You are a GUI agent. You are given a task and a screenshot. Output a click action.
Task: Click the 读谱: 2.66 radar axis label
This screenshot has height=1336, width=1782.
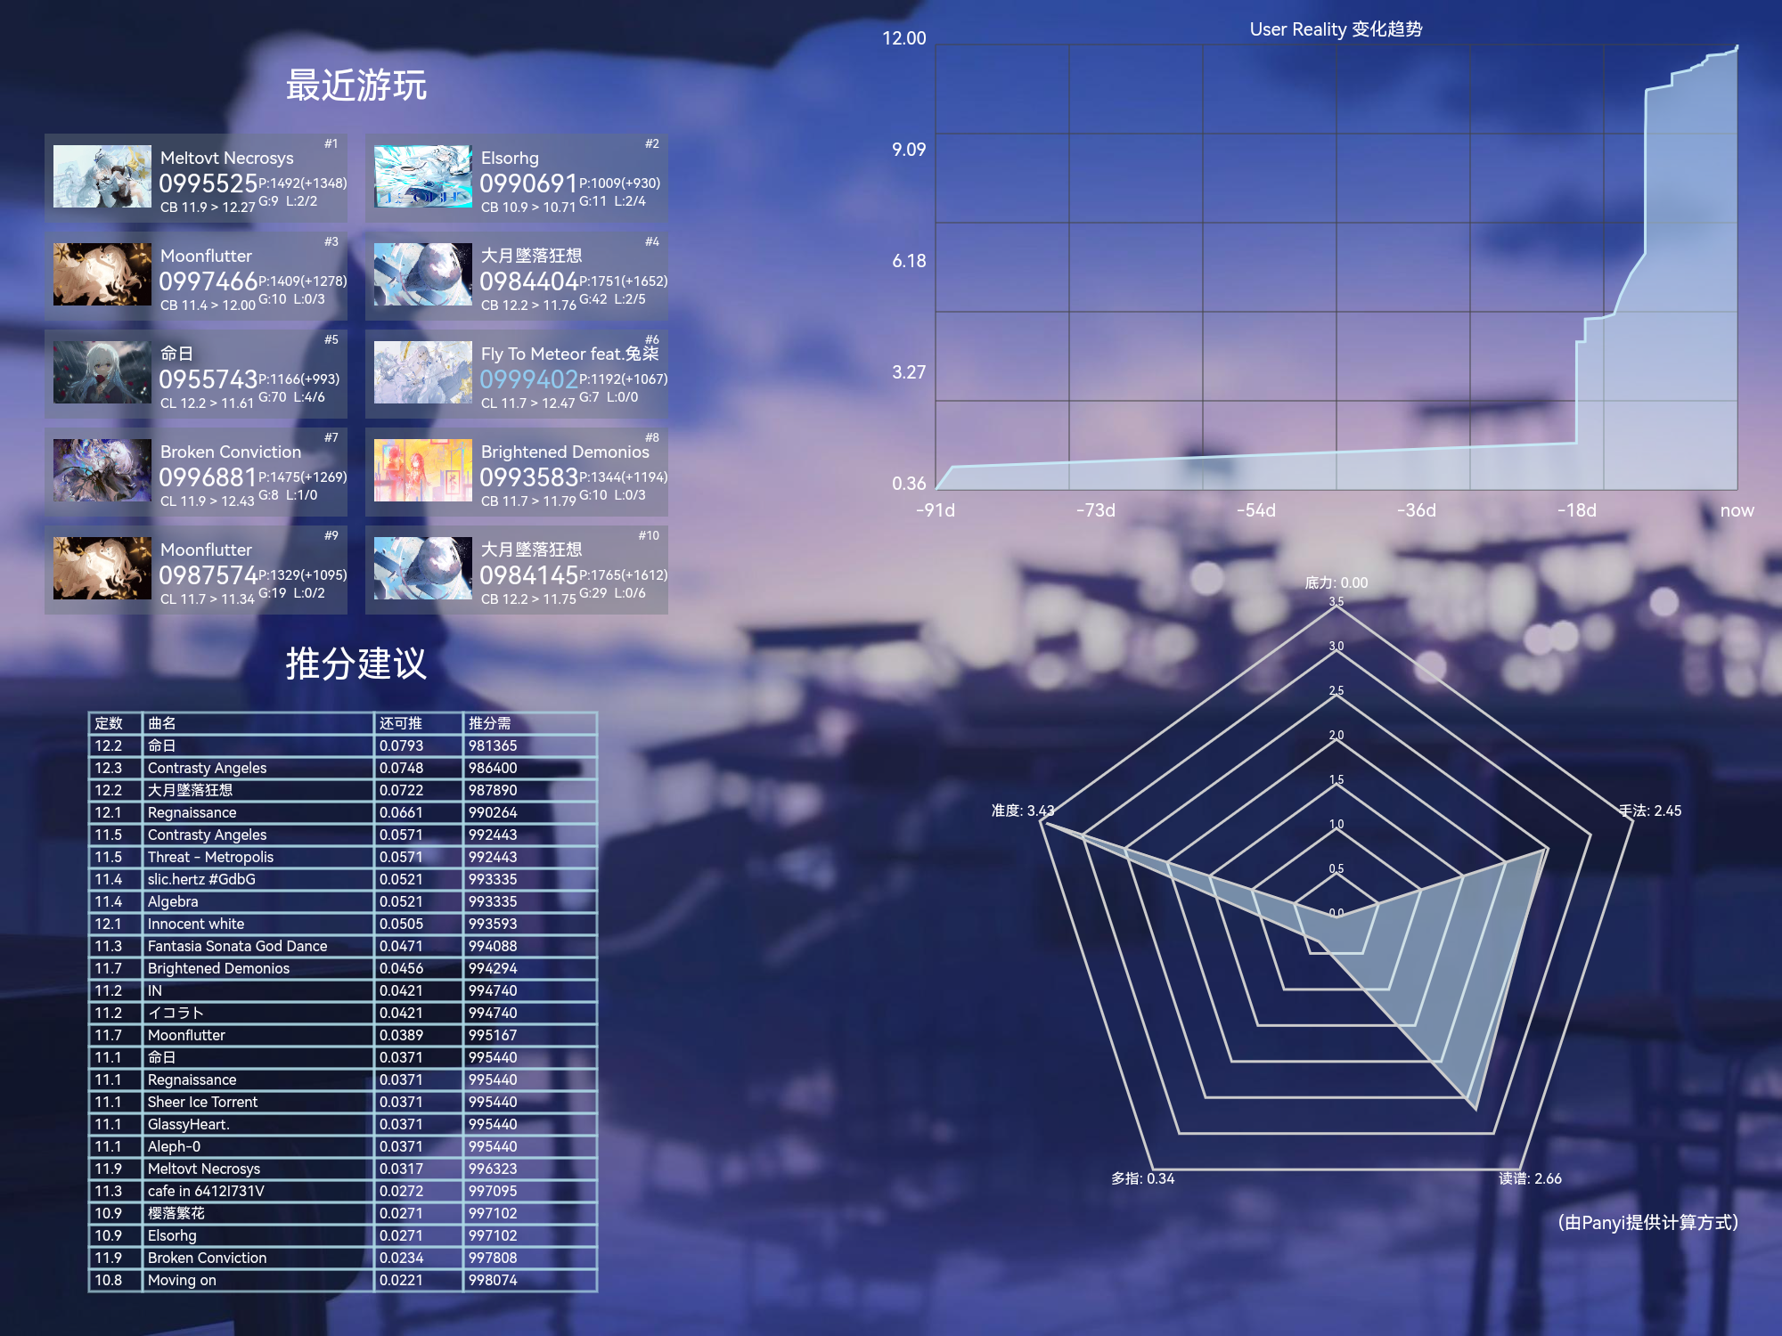click(1529, 1178)
